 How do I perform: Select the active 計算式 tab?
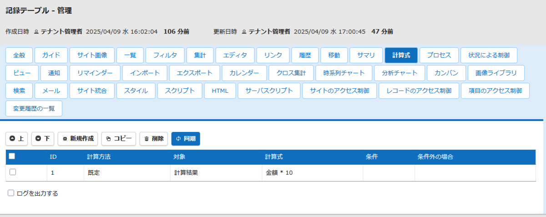click(x=401, y=55)
